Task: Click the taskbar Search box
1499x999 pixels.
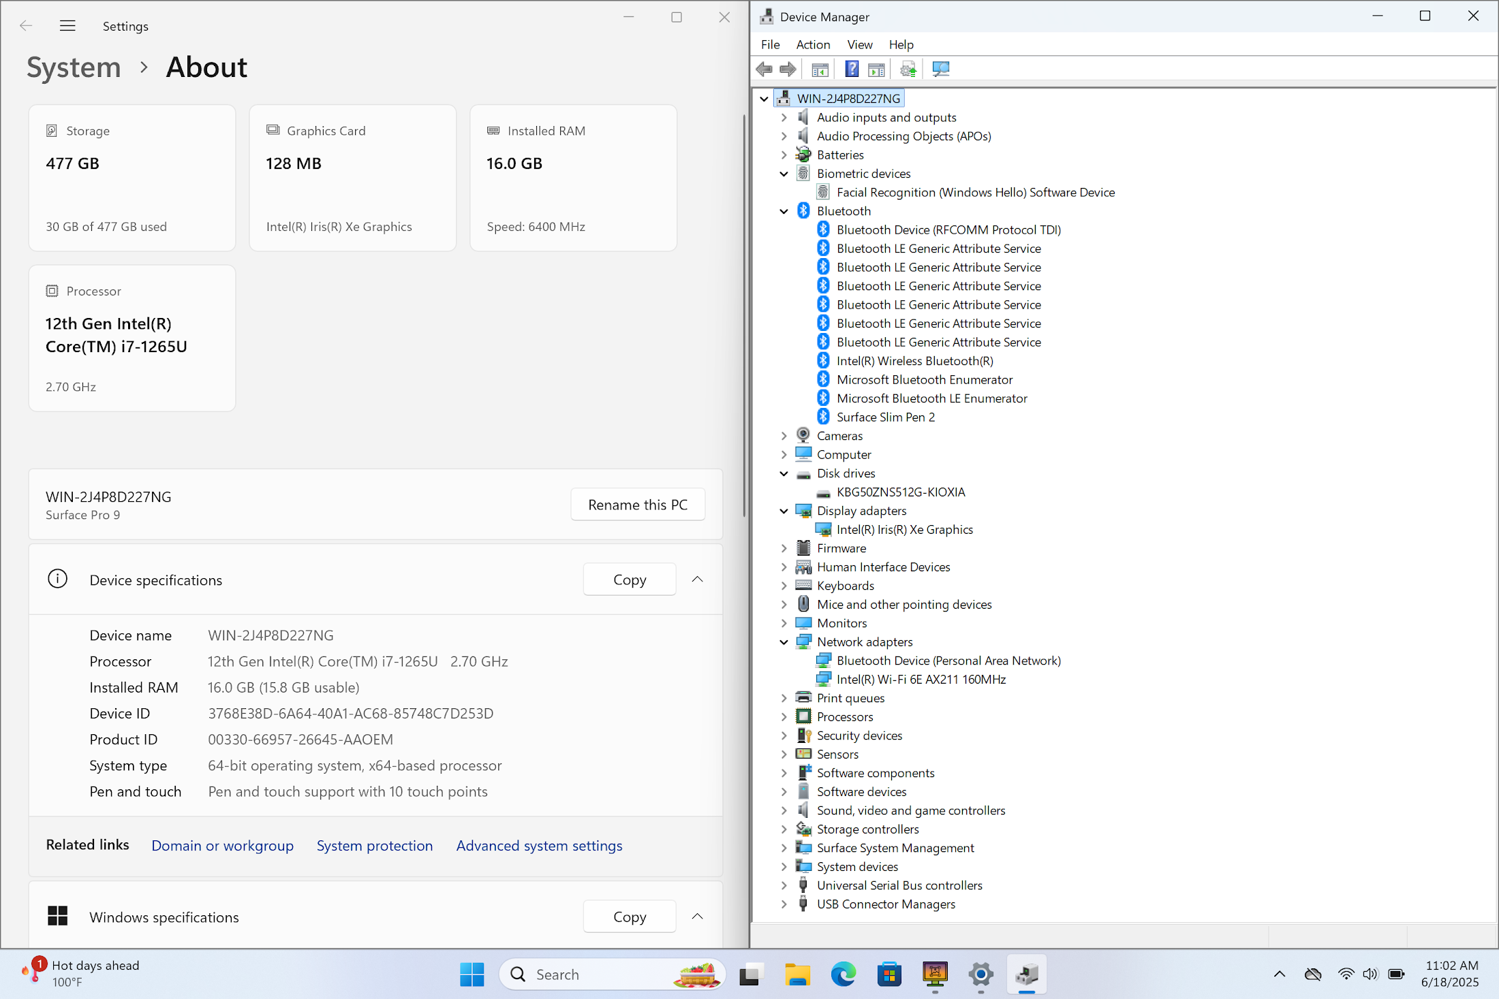Action: (612, 974)
